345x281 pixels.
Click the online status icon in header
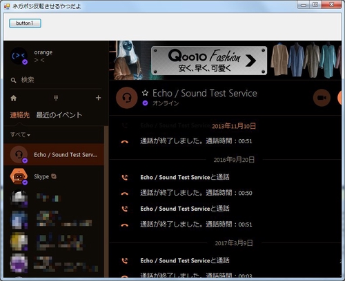(x=145, y=103)
